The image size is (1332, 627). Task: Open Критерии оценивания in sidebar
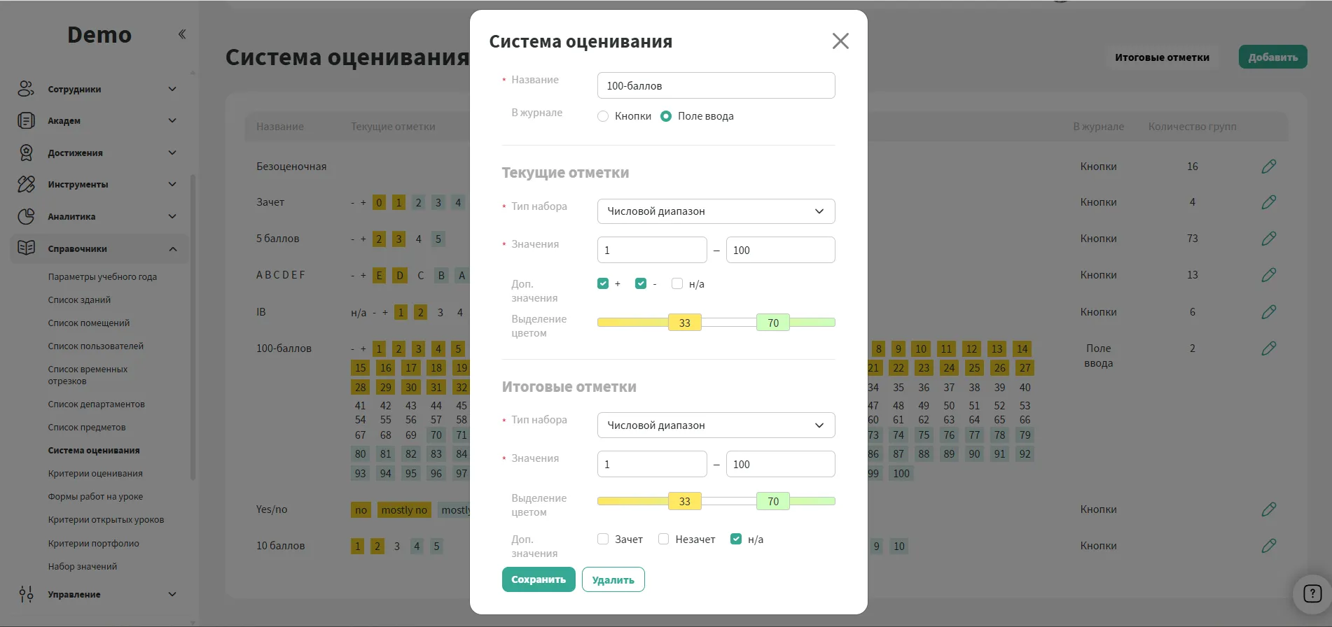pyautogui.click(x=95, y=474)
